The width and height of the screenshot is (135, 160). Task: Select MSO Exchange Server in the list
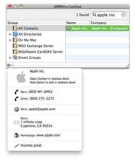pos(36,46)
